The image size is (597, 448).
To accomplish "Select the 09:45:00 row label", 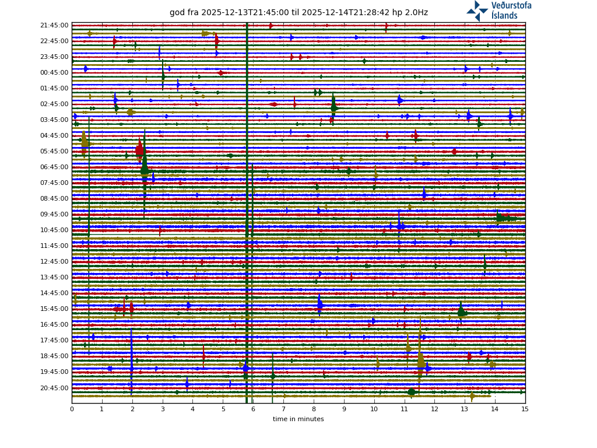I will [54, 215].
